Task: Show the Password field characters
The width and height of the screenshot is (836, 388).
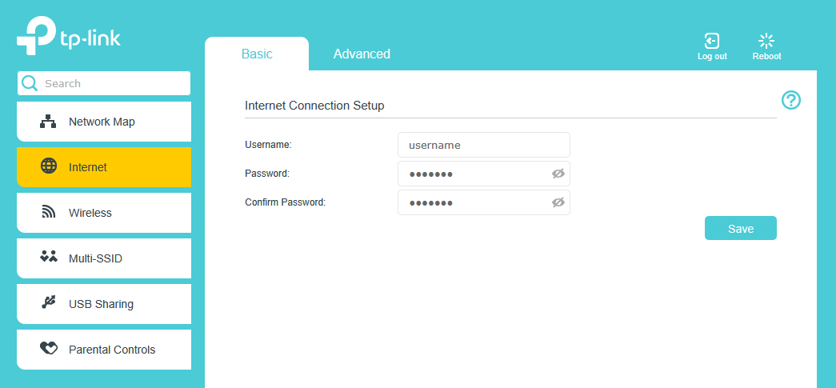Action: coord(558,174)
